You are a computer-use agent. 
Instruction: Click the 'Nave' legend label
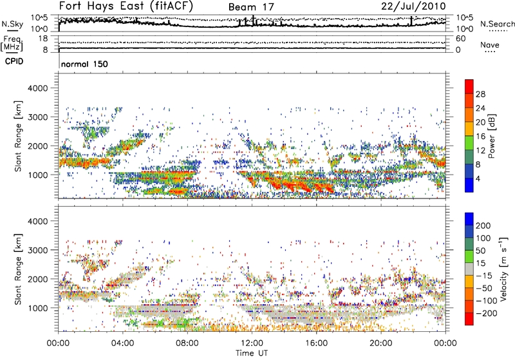[490, 44]
